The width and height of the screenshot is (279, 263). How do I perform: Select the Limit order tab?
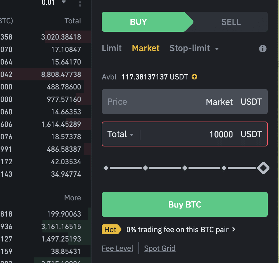pyautogui.click(x=112, y=48)
